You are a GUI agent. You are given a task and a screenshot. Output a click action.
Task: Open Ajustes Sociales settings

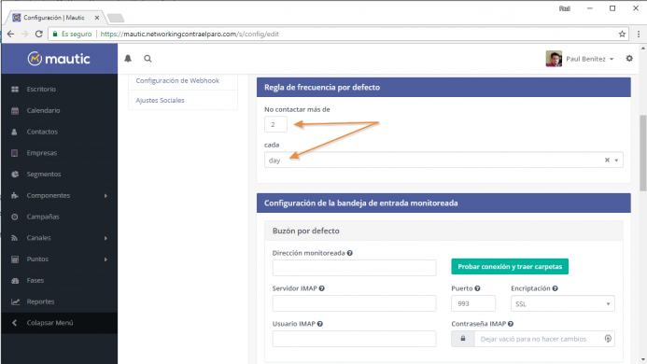point(160,100)
